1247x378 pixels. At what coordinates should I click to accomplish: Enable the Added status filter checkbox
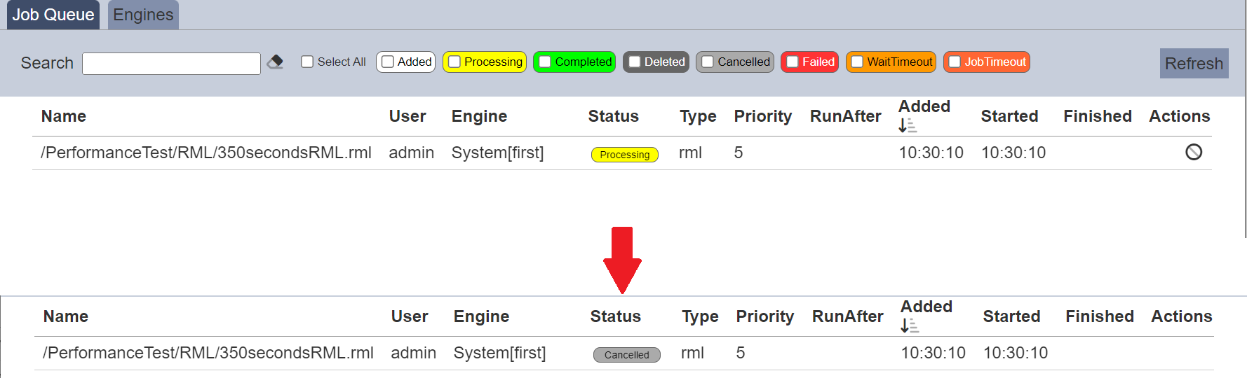(388, 62)
